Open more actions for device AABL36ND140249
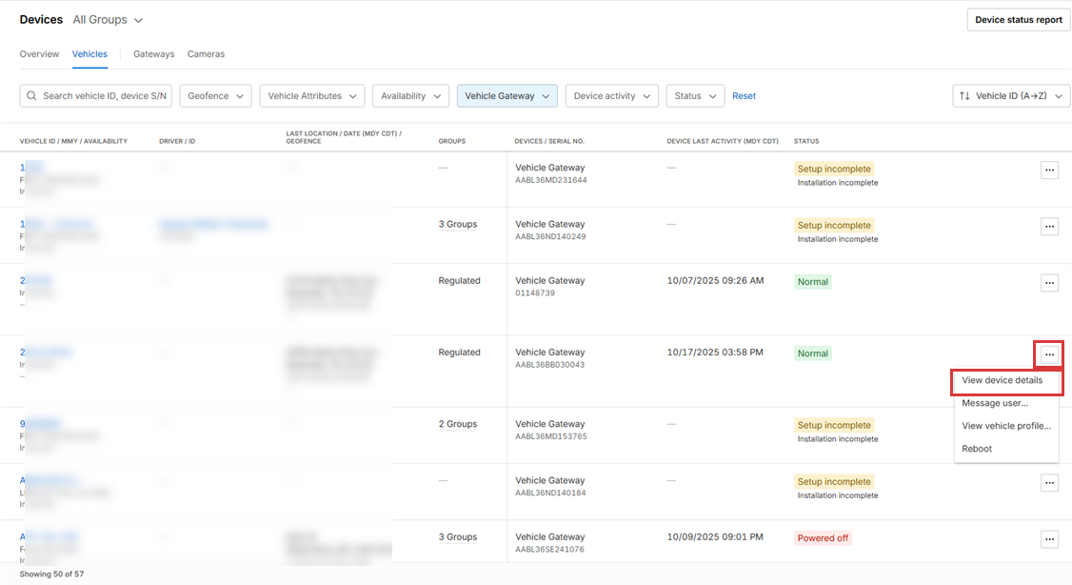Screen dimensions: 1072x585 [x=1049, y=227]
